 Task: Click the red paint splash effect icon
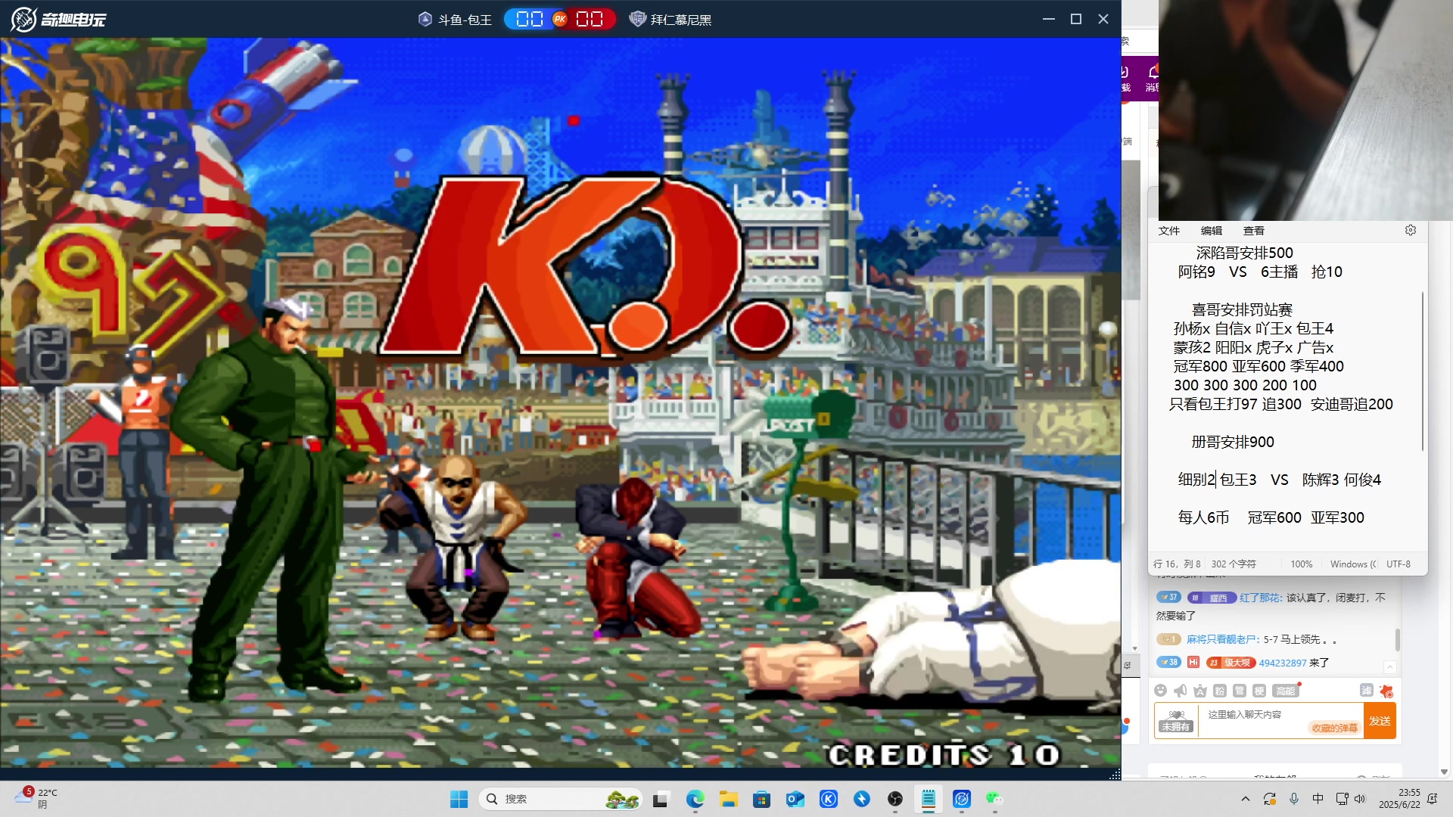[1386, 691]
